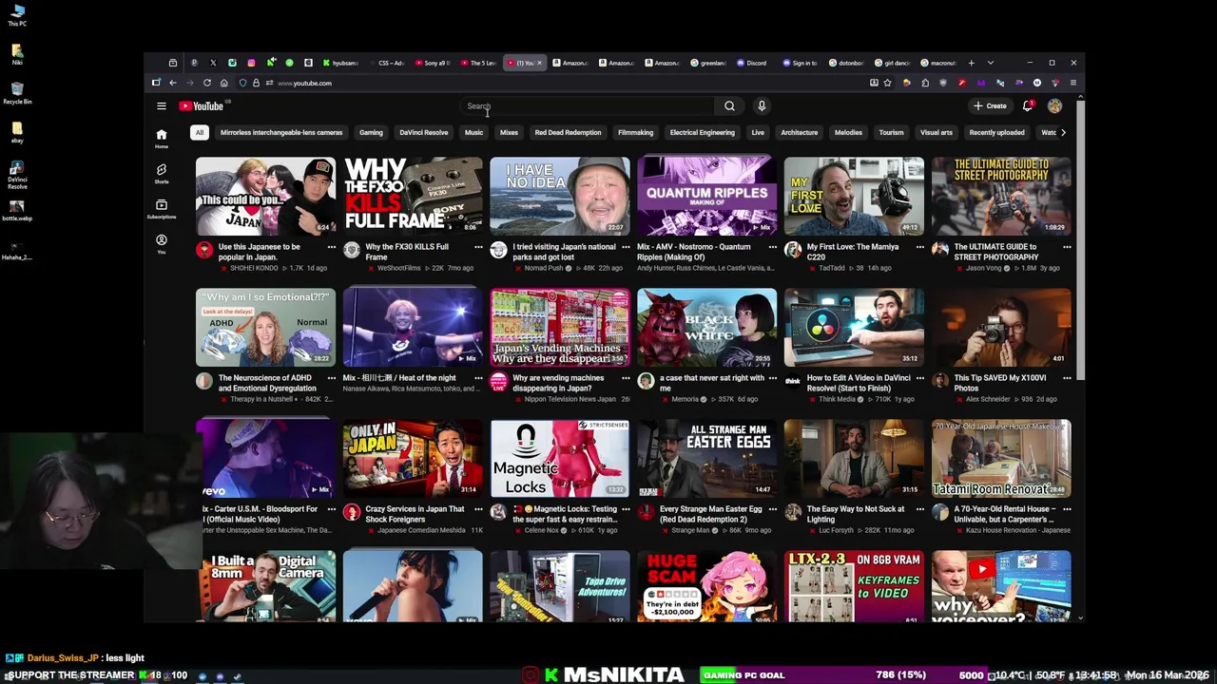The image size is (1217, 684).
Task: Click browser back arrow
Action: pyautogui.click(x=173, y=83)
